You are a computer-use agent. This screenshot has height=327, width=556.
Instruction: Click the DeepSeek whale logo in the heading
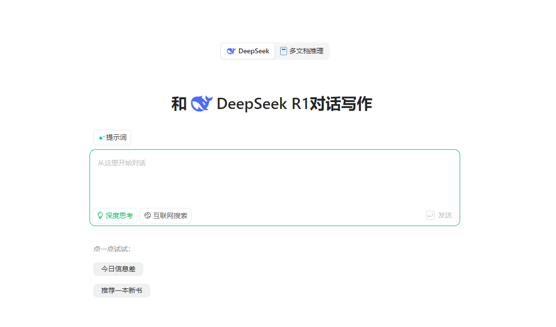pos(202,104)
